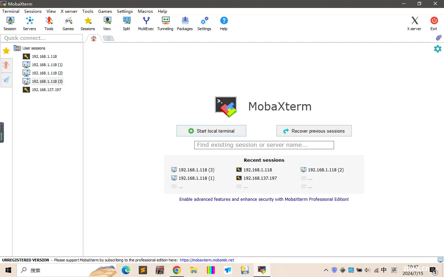Image resolution: width=444 pixels, height=277 pixels.
Task: Open recent session 192.168.137.197
Action: (257, 178)
